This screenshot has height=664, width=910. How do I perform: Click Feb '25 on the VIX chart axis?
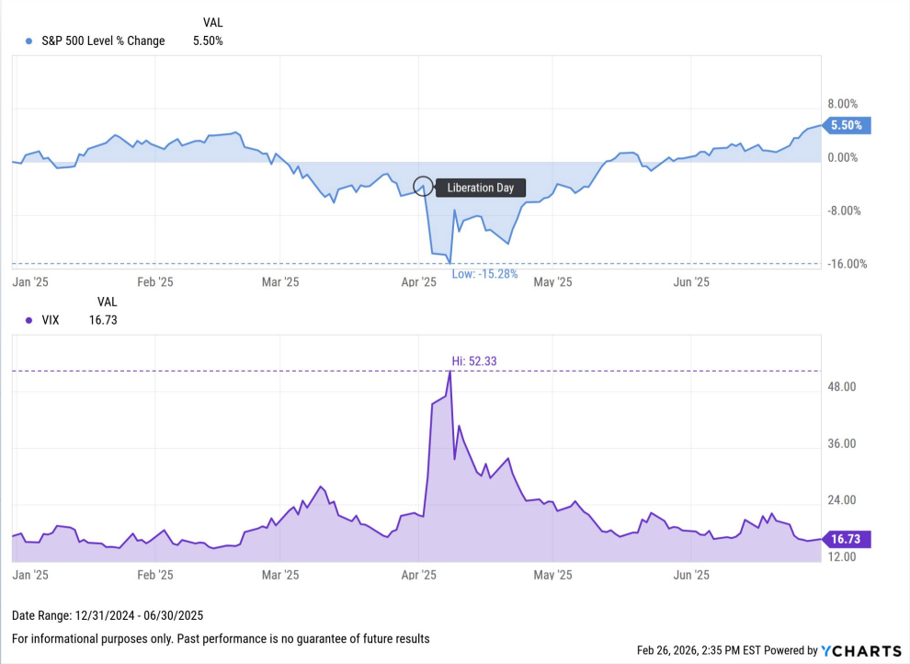154,575
